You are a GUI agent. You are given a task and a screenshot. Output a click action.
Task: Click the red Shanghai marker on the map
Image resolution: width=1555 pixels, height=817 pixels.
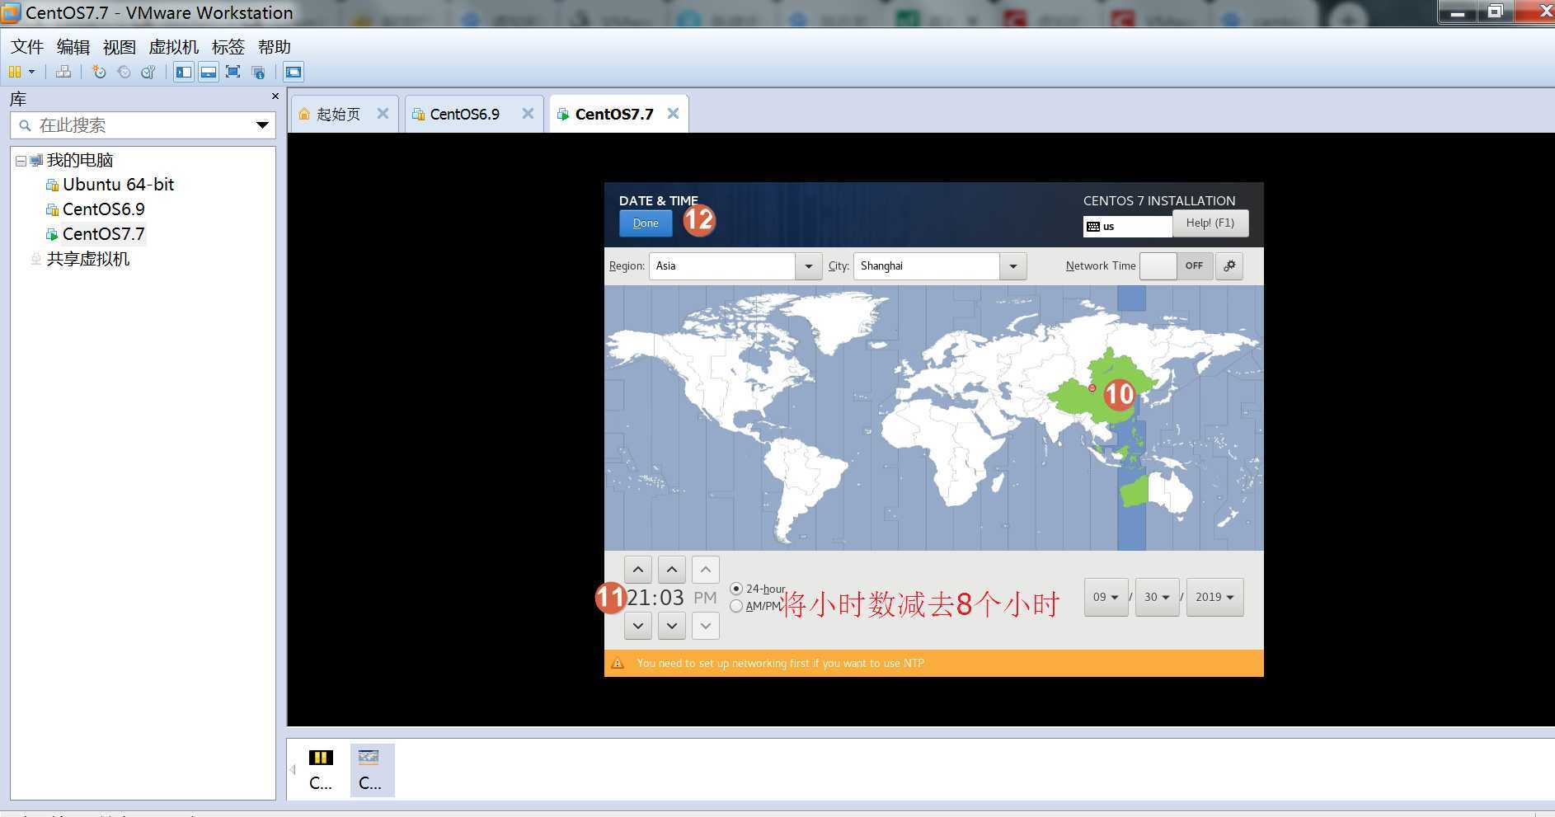pyautogui.click(x=1092, y=387)
